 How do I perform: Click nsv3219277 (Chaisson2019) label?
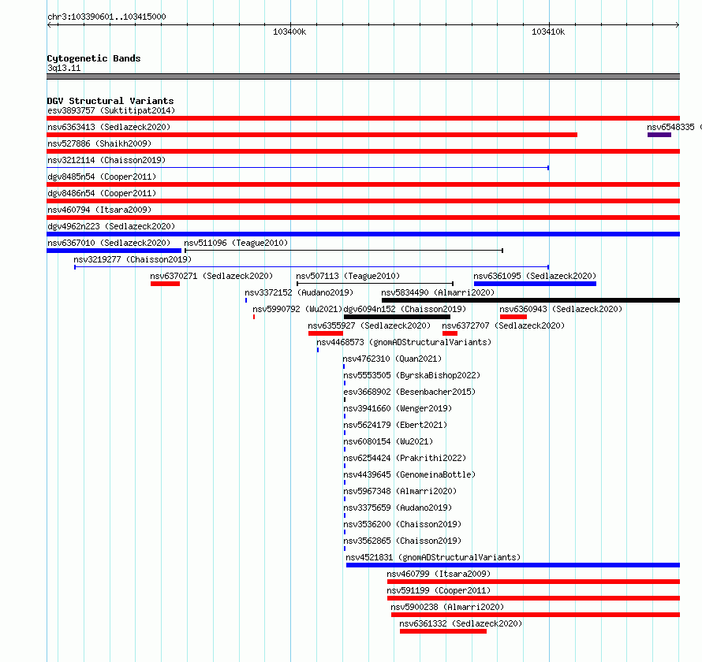click(x=133, y=259)
